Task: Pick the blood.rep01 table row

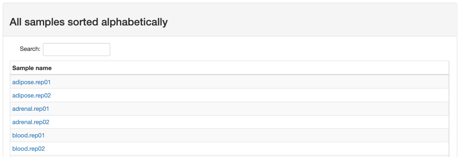Action: click(x=236, y=135)
